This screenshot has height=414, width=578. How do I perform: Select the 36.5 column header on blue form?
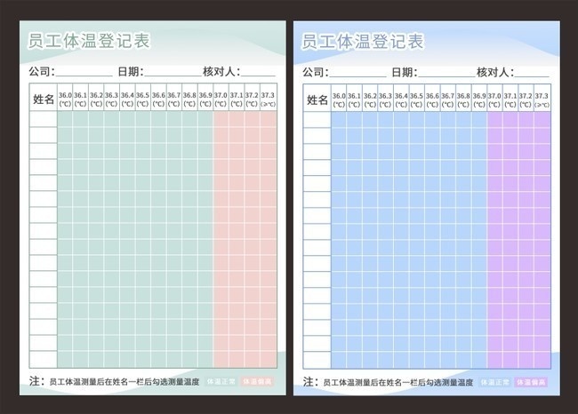(416, 98)
